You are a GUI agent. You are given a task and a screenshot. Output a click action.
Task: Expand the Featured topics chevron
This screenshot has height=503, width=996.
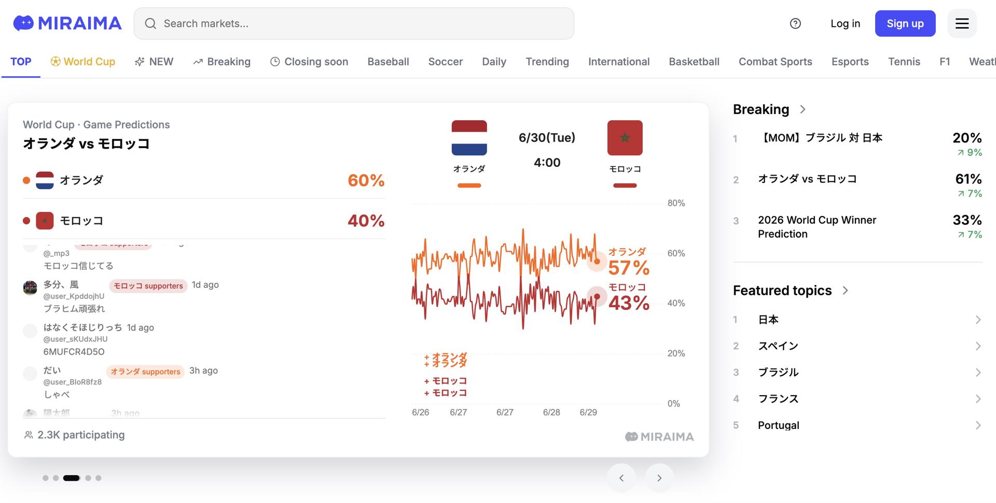point(845,291)
